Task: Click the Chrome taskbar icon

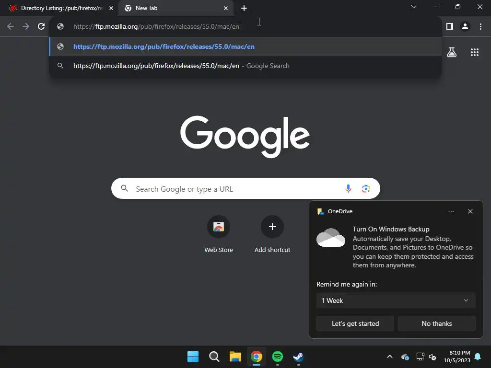Action: coord(256,356)
